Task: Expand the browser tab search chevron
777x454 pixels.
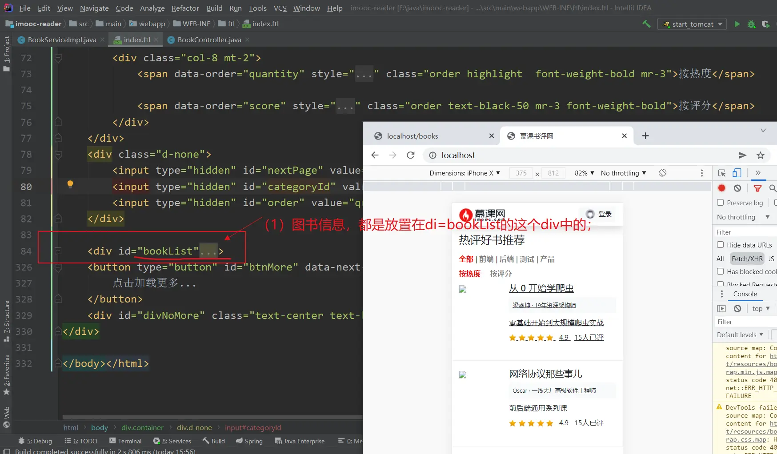Action: pyautogui.click(x=763, y=130)
